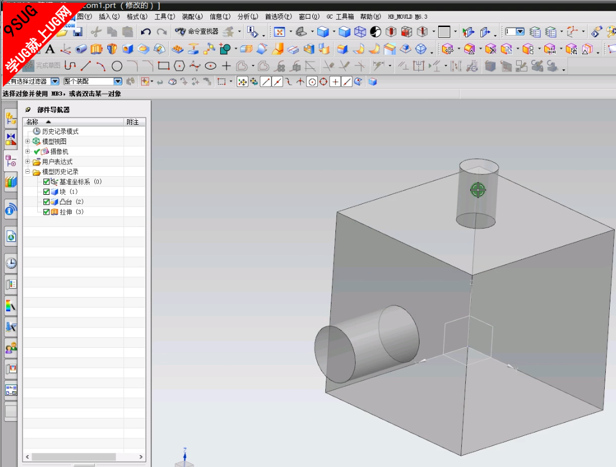Click the 附注 column header
This screenshot has width=616, height=467.
click(x=135, y=122)
